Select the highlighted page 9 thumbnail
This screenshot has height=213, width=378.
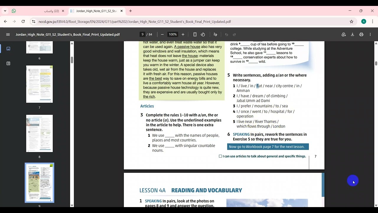coord(39,183)
